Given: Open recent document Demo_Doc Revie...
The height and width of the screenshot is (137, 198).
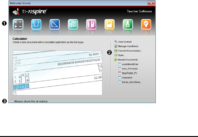Looking at the screenshot, I should (x=132, y=82).
